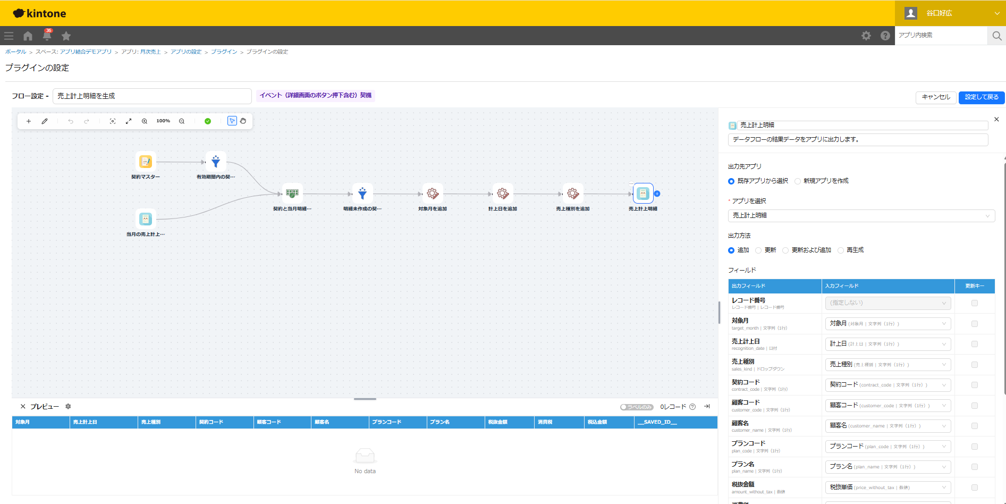This screenshot has height=504, width=1006.
Task: Go to プラグイン breadcrumb link
Action: coord(224,52)
